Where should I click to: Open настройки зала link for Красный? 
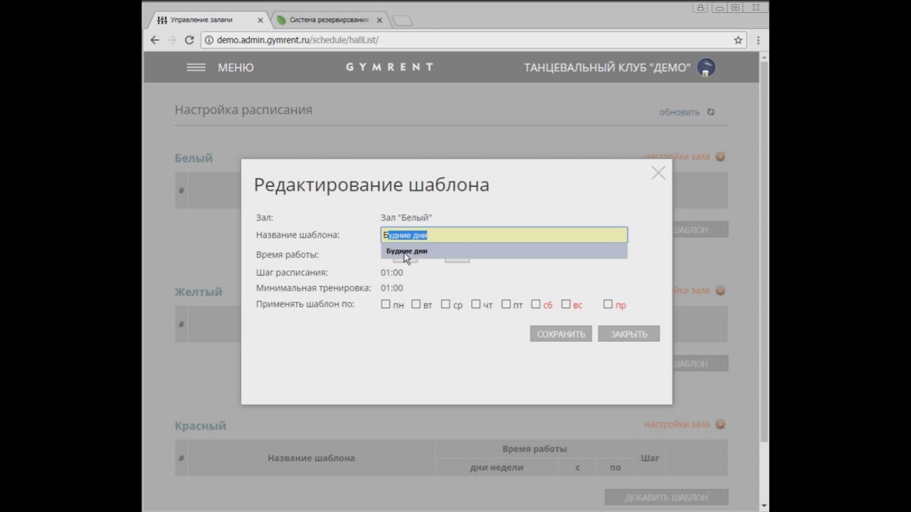click(x=677, y=424)
